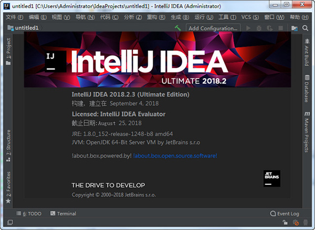Viewport: 315px width, 230px height.
Task: Minimize the IntelliJ IDEA window
Action: pyautogui.click(x=275, y=4)
